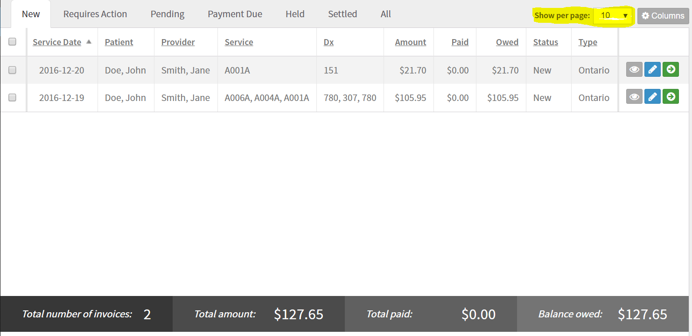This screenshot has height=336, width=692.
Task: Sort the table by Amount column
Action: click(x=410, y=42)
